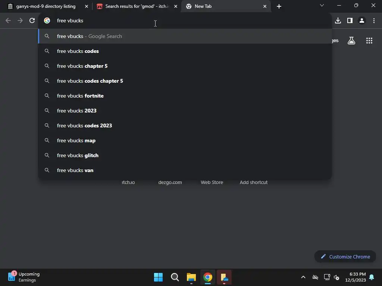Select 'free vbucks codes' suggestion
This screenshot has height=286, width=382.
click(x=185, y=51)
